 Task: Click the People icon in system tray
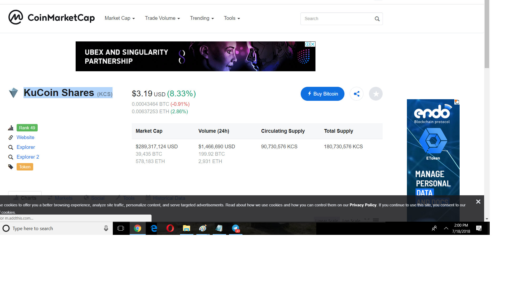[x=434, y=228]
